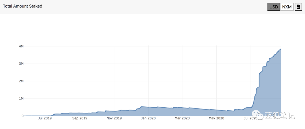Screen dimensions: 305x129
Task: Switch chart to NXM denomination
Action: (x=287, y=7)
